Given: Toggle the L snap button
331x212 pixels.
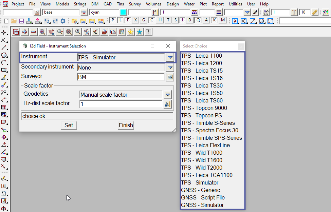Looking at the screenshot, I should pyautogui.click(x=120, y=20).
